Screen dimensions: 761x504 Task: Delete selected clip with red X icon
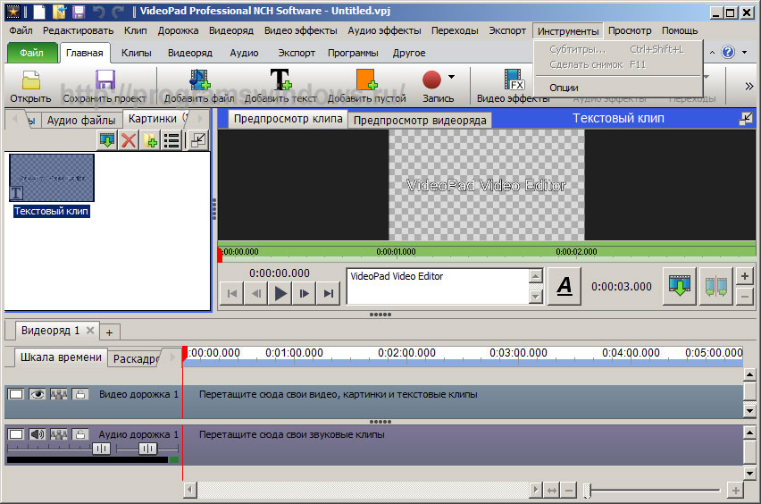pyautogui.click(x=130, y=139)
